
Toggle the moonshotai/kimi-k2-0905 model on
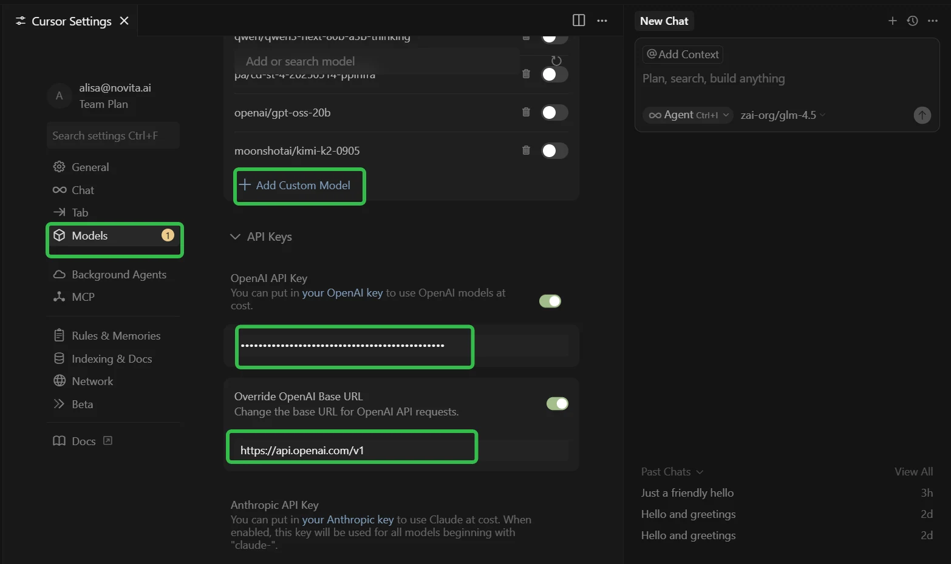coord(554,150)
